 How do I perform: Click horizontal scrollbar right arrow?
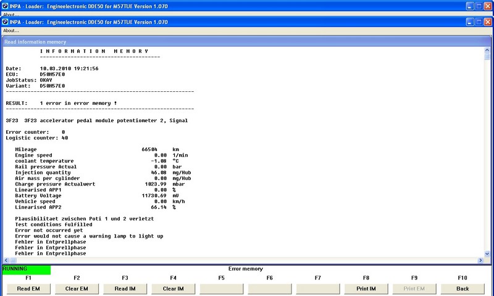[x=480, y=260]
